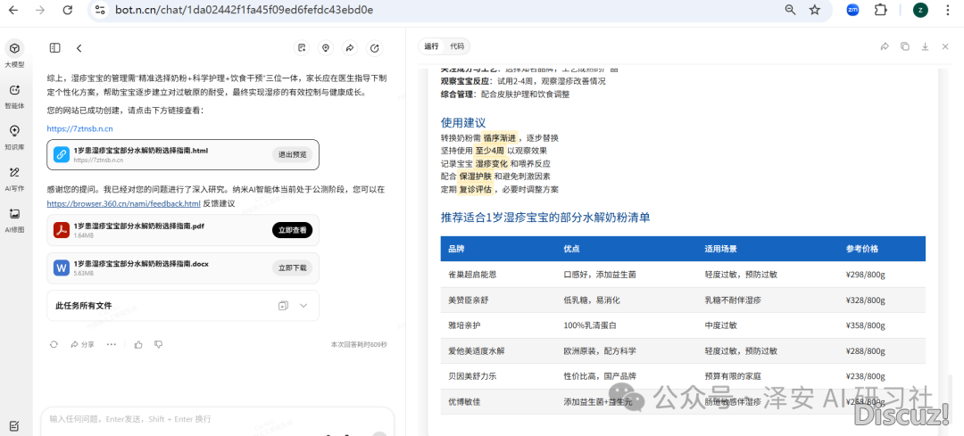Open the three-dot more options below answer
The height and width of the screenshot is (436, 964).
coord(112,344)
